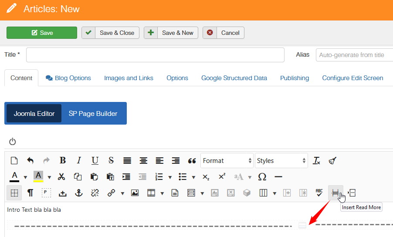Switch to the Publishing tab

tap(294, 78)
